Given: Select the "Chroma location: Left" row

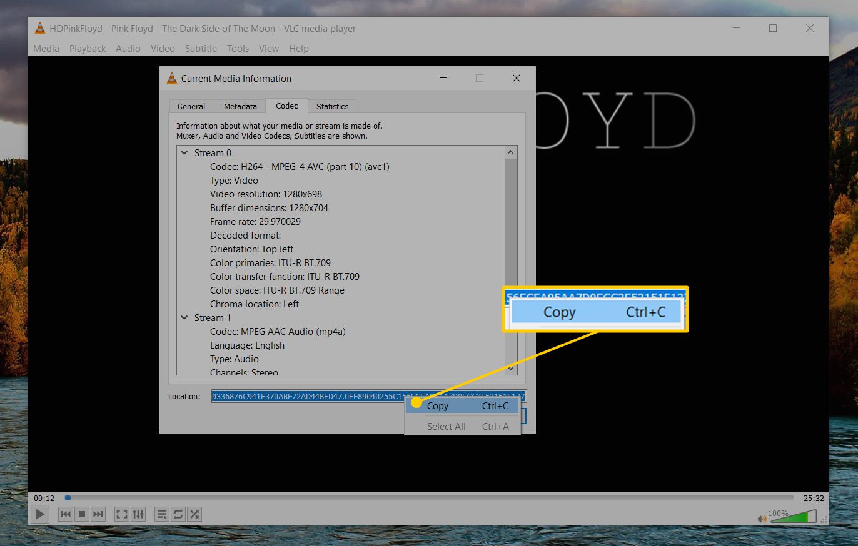Looking at the screenshot, I should tap(255, 304).
